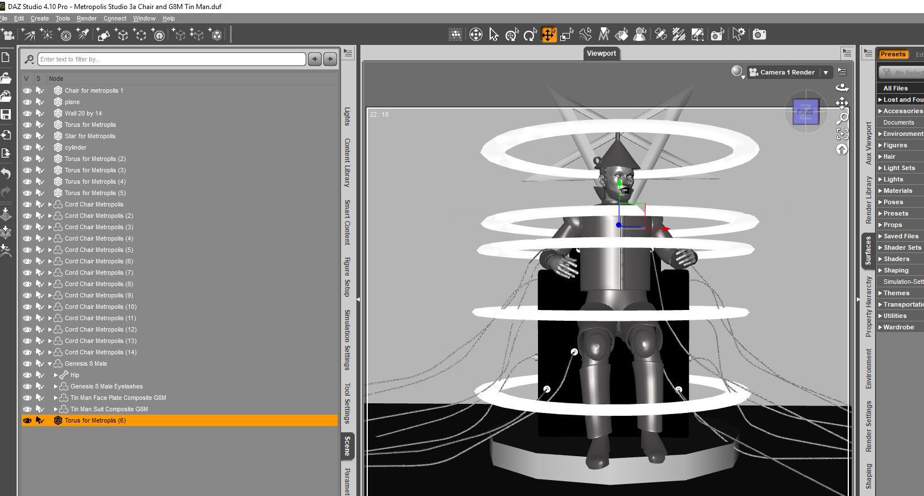
Task: Toggle selectability of Cord Chair Metropolis (14)
Action: coord(40,352)
